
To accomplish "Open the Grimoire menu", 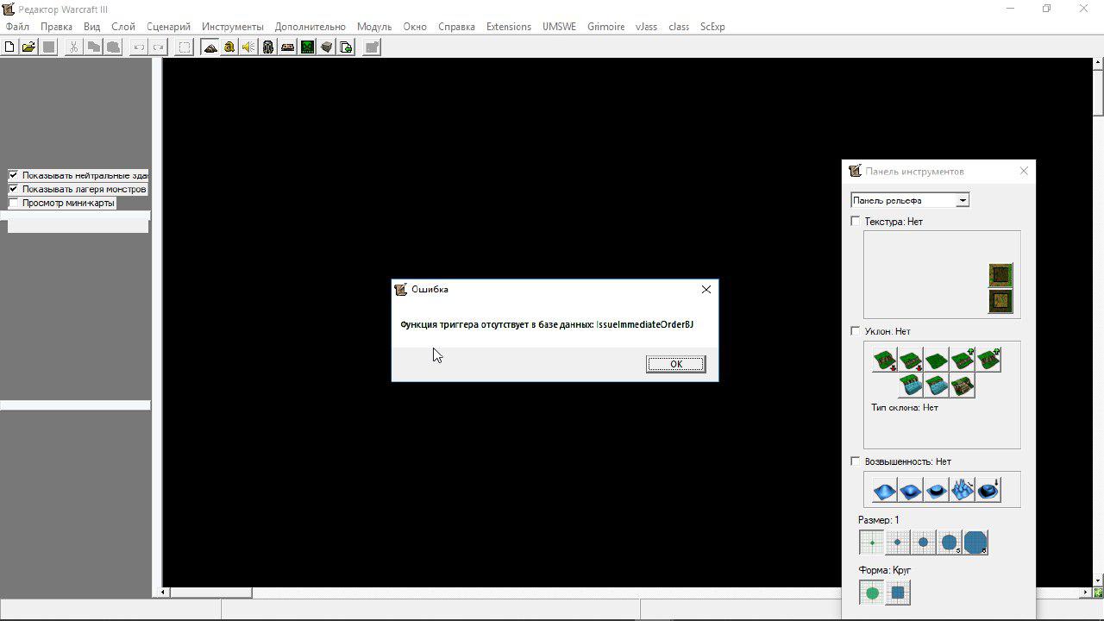I will pyautogui.click(x=606, y=27).
